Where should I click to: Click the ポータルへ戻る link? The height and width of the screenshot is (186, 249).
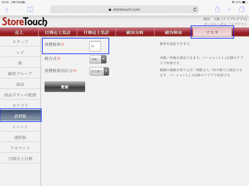[x=216, y=24]
